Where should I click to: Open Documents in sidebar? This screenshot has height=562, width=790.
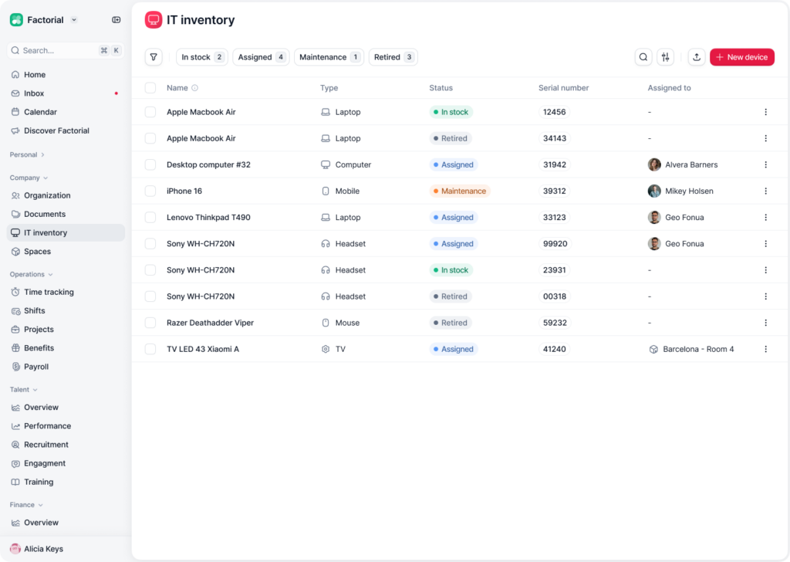click(x=66, y=214)
